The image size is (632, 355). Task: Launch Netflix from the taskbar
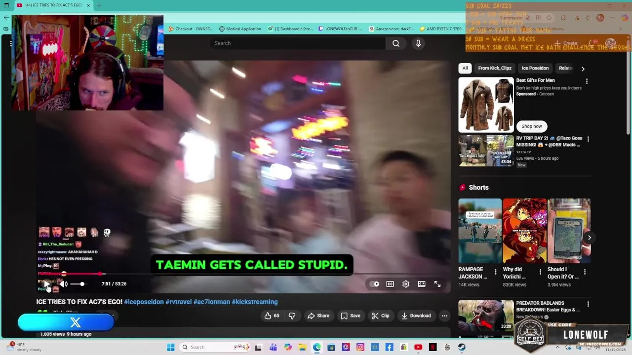tap(433, 347)
